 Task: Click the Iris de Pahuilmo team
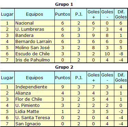(35, 60)
